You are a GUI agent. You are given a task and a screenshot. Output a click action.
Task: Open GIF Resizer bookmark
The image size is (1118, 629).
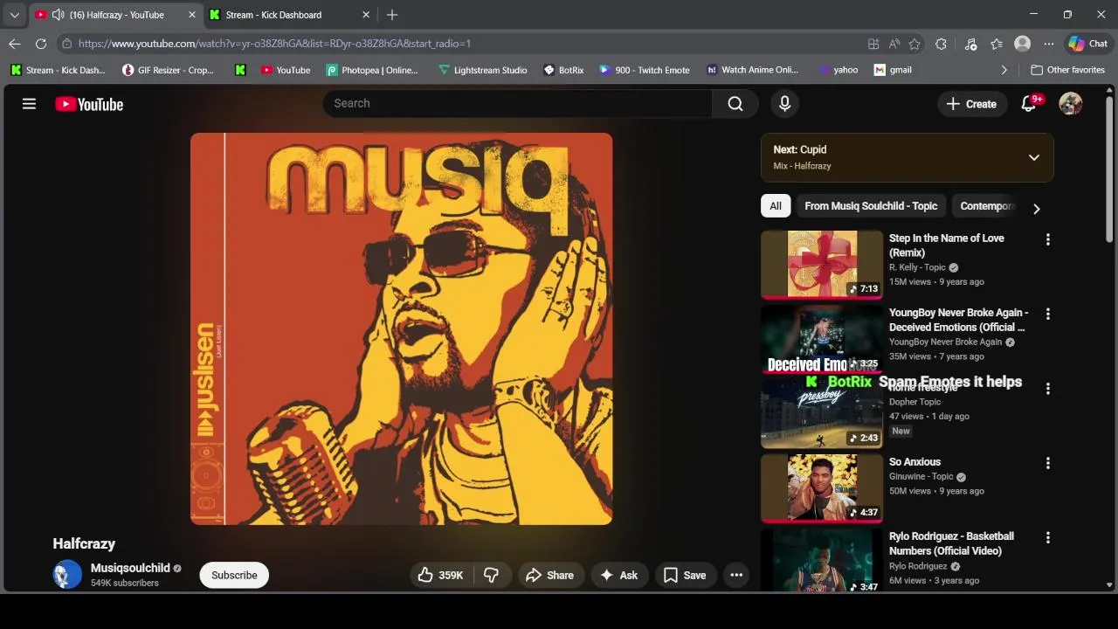168,70
